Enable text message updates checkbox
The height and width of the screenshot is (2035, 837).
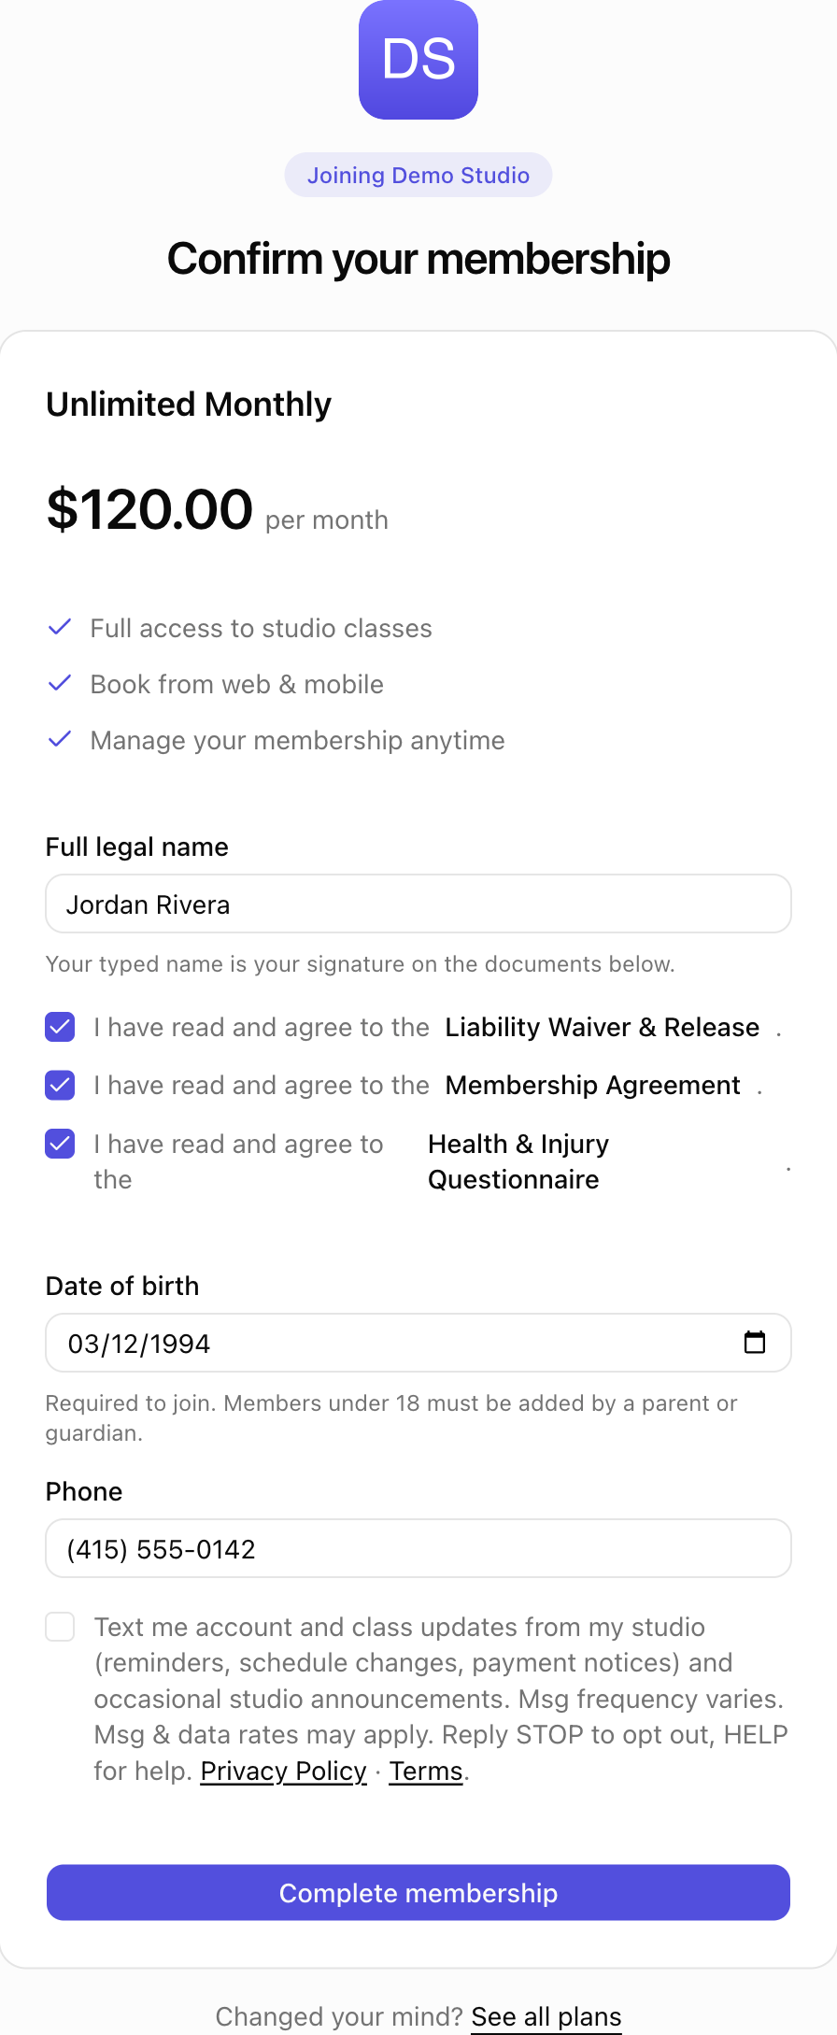[x=60, y=1627]
